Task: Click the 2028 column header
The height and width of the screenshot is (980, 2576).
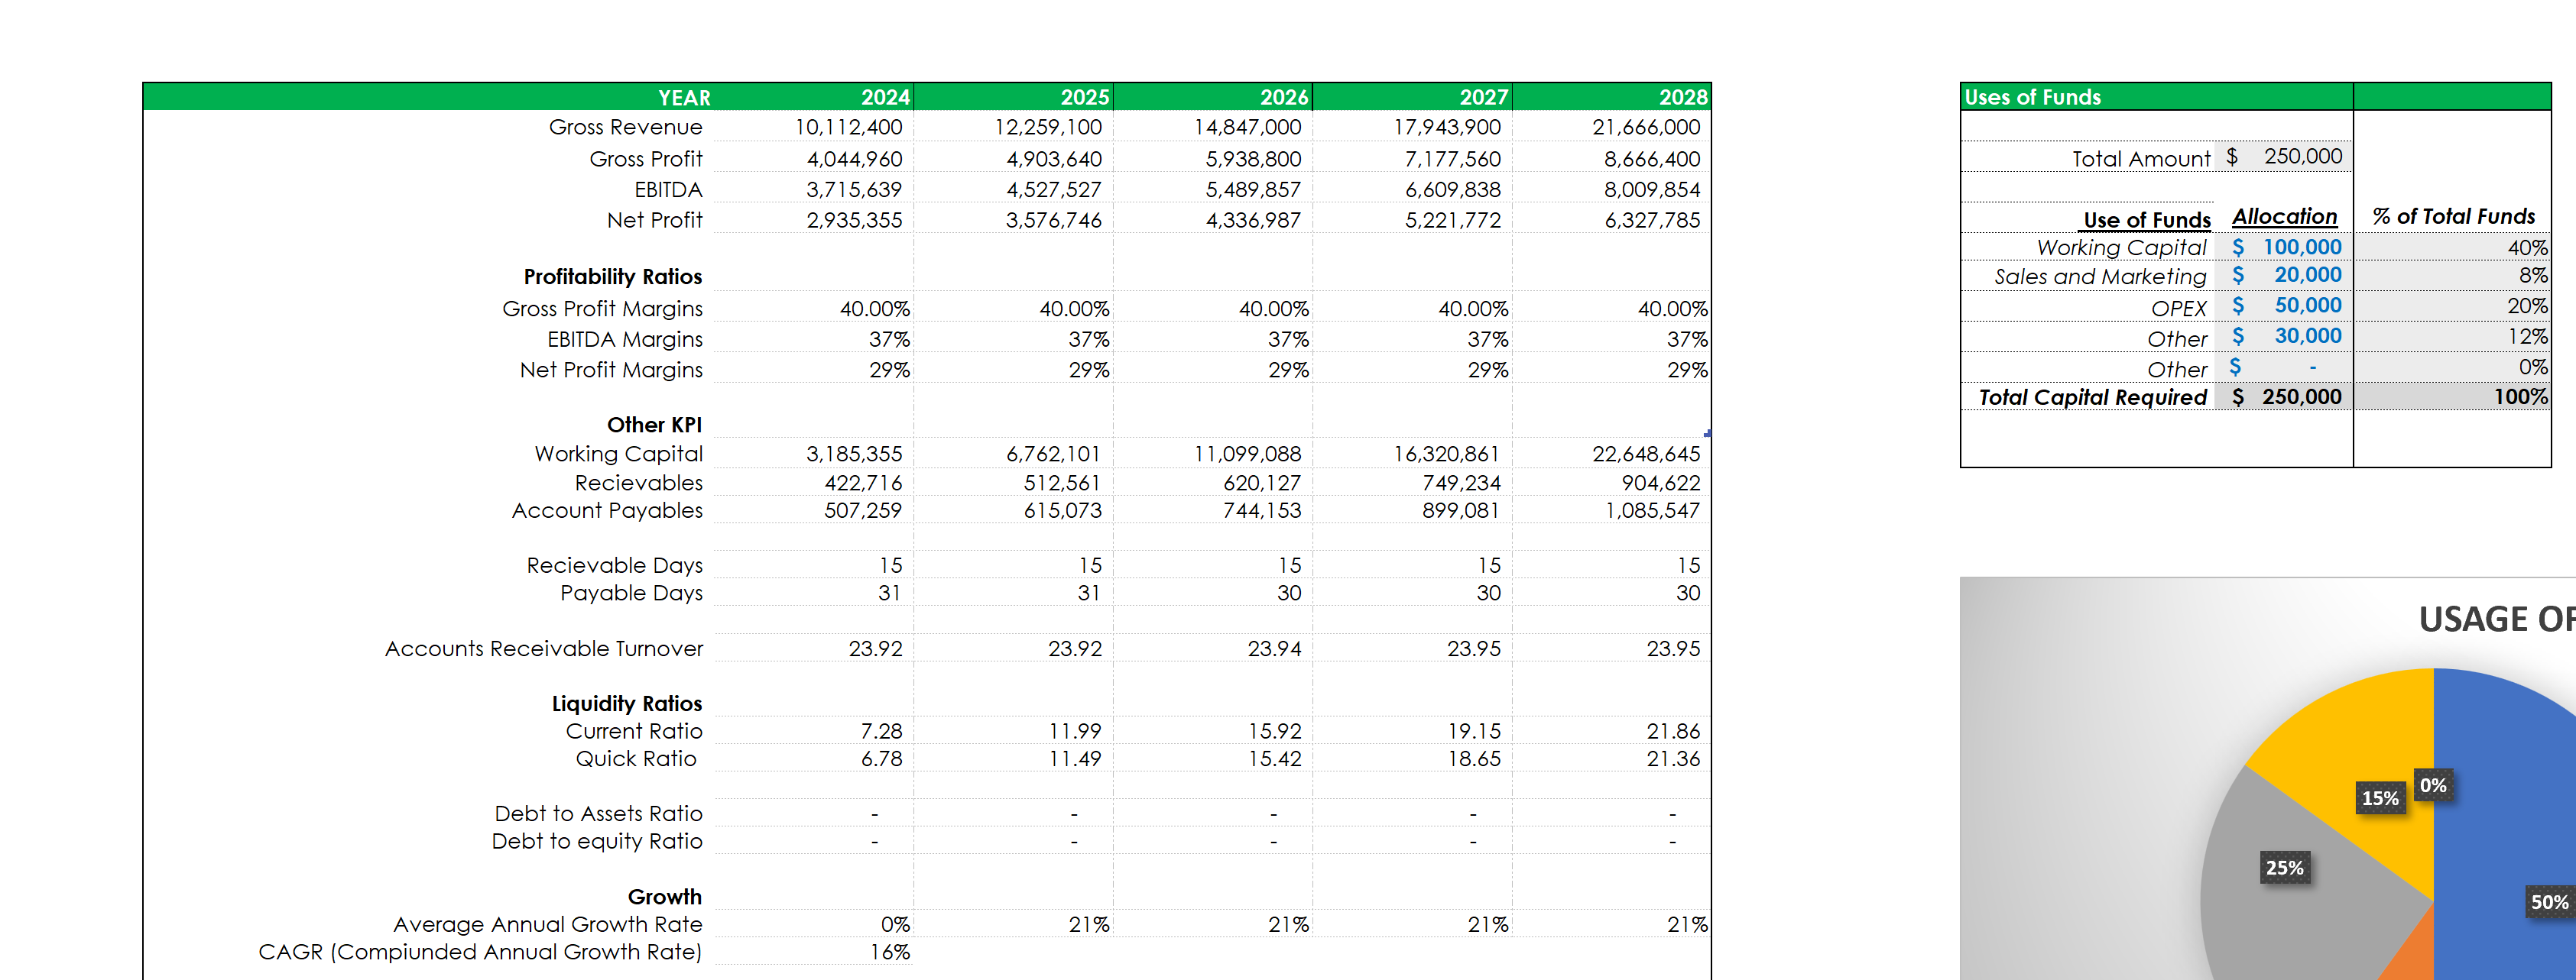Action: 1683,97
